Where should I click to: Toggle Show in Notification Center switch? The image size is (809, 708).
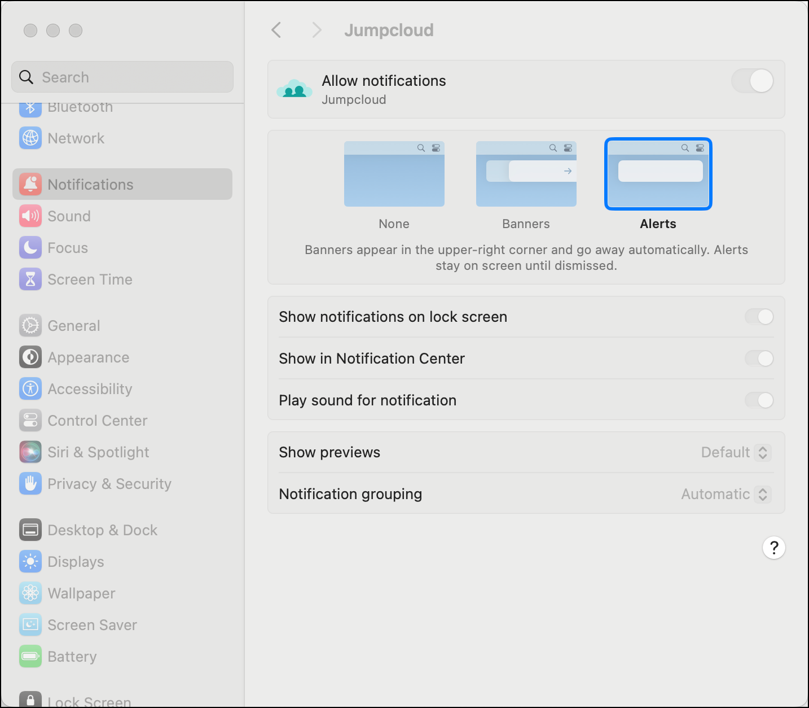[759, 359]
